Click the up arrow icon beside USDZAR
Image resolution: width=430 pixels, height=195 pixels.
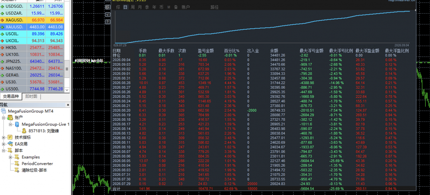3,13
